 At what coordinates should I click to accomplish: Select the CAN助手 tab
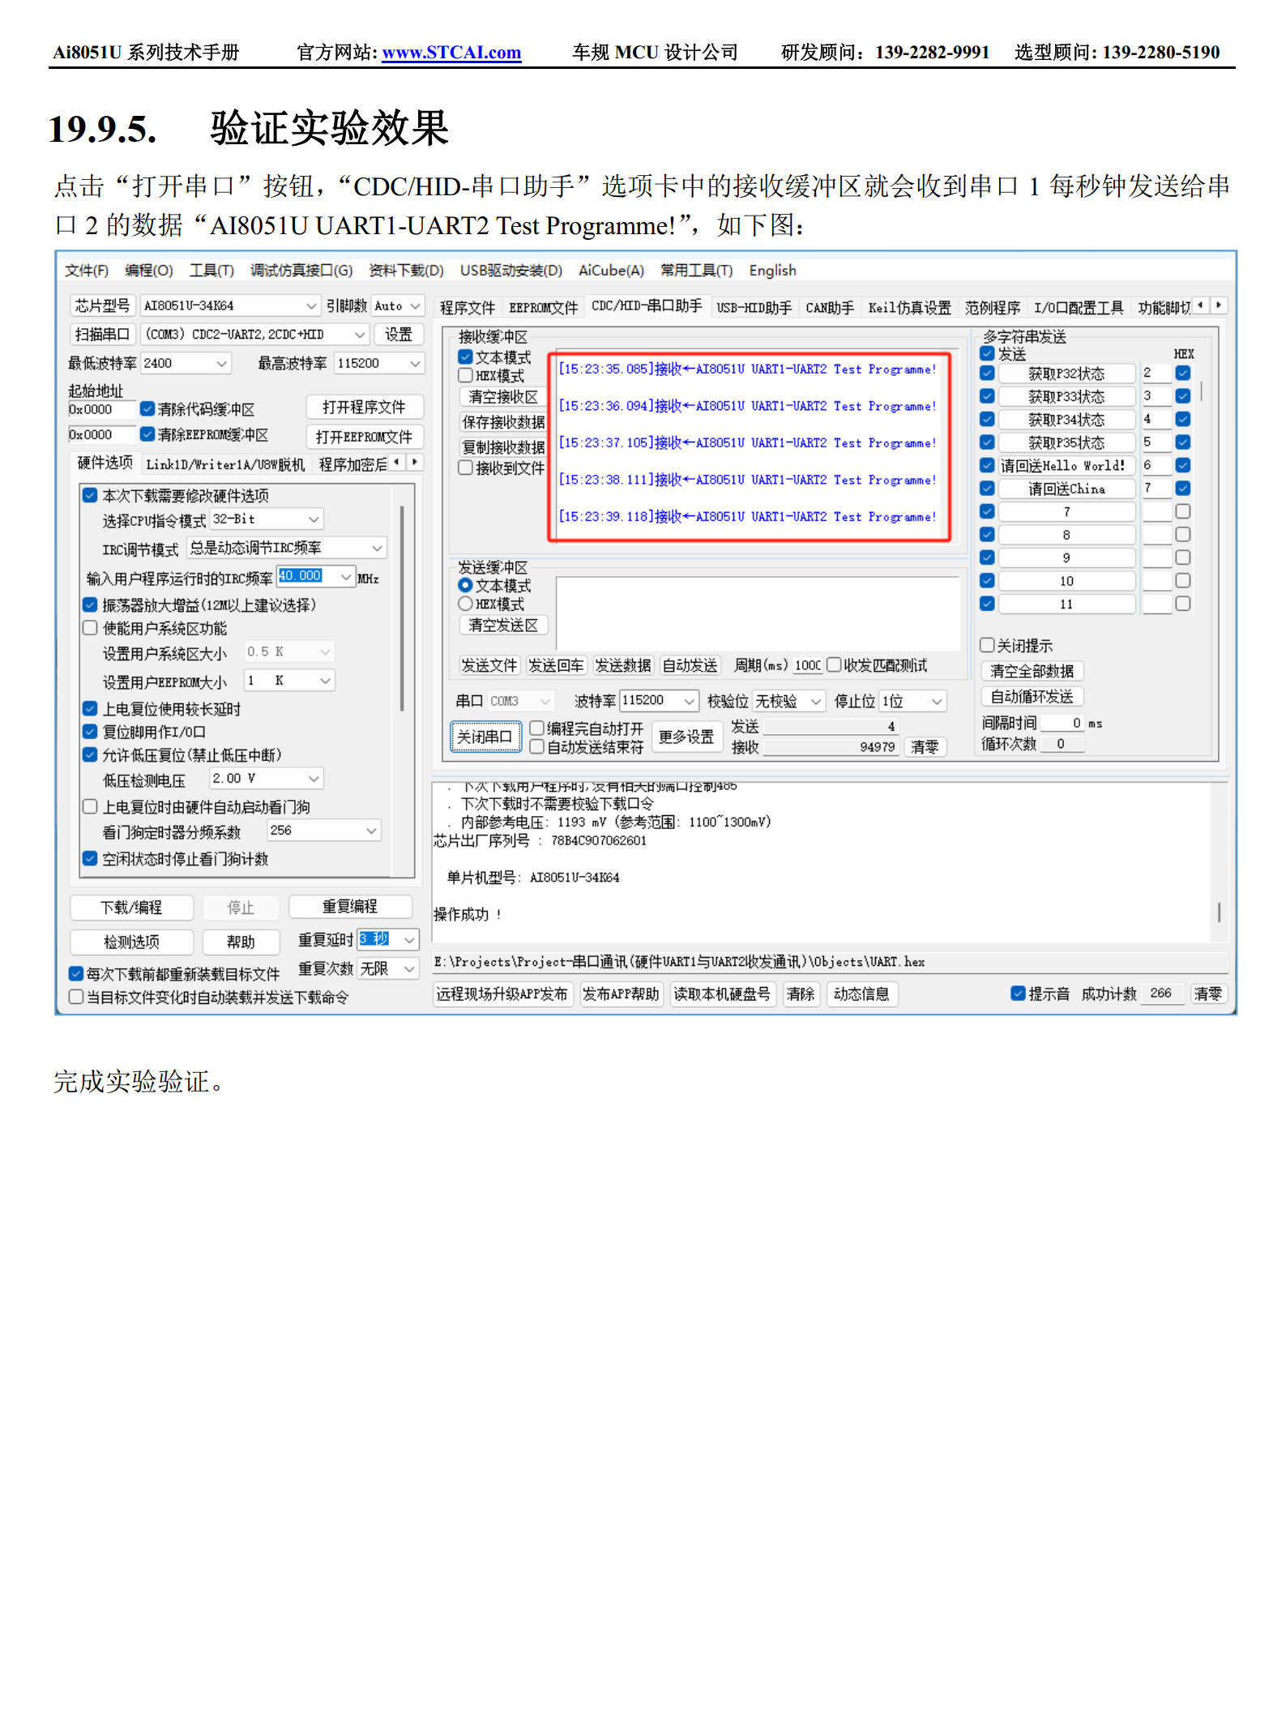[830, 308]
